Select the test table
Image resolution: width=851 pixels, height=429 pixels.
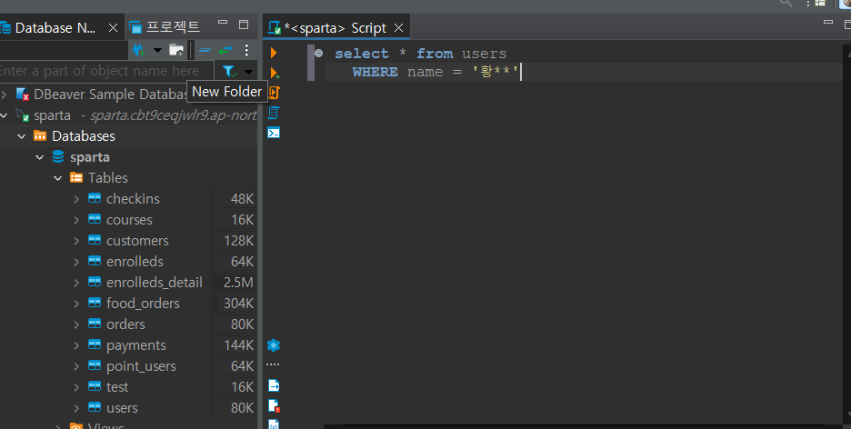coord(117,387)
